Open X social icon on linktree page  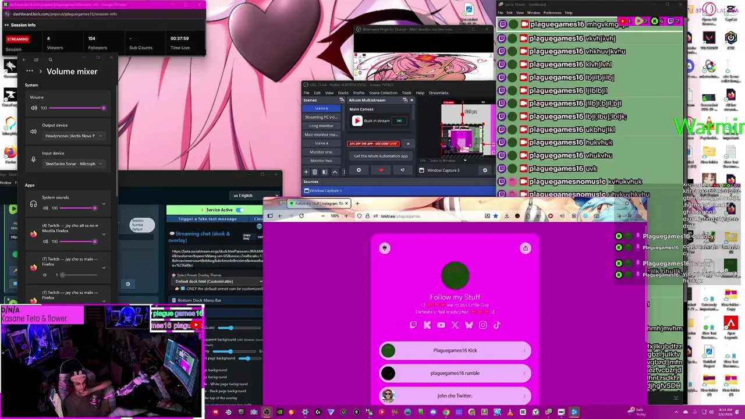tap(455, 325)
